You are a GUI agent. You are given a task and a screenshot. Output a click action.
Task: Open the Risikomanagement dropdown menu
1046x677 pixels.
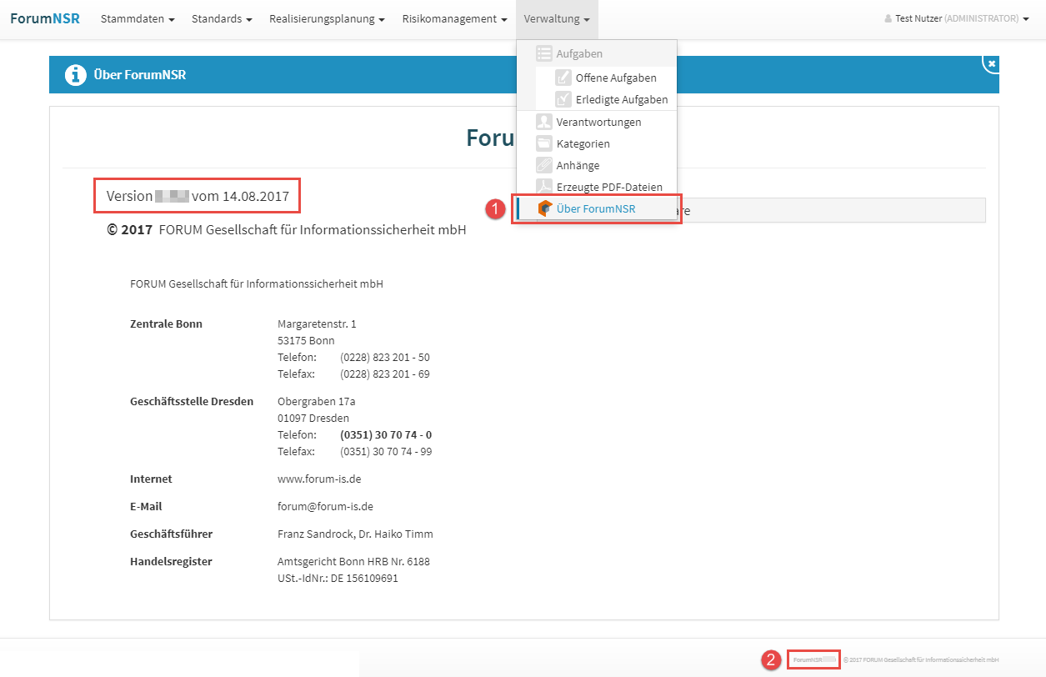click(x=454, y=18)
